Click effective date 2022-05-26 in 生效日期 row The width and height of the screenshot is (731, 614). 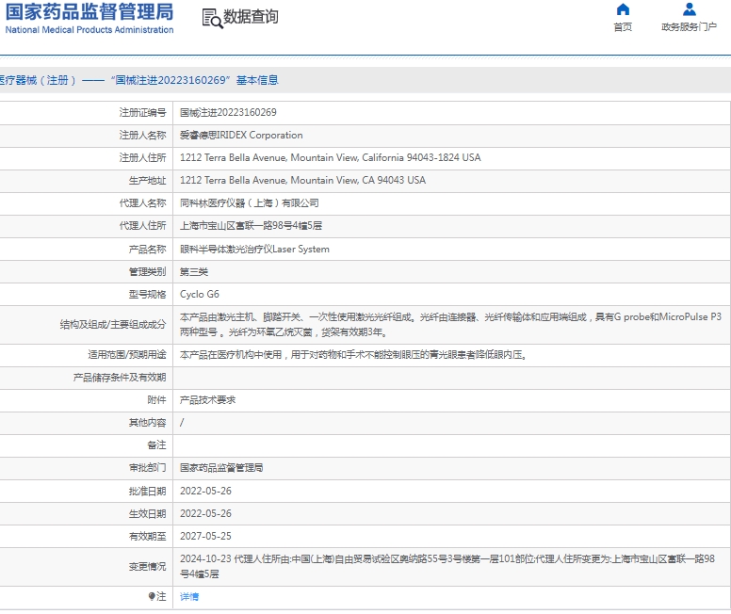205,514
